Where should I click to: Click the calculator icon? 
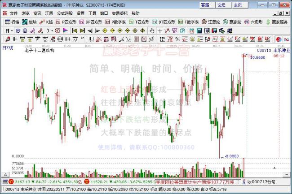coord(199,30)
